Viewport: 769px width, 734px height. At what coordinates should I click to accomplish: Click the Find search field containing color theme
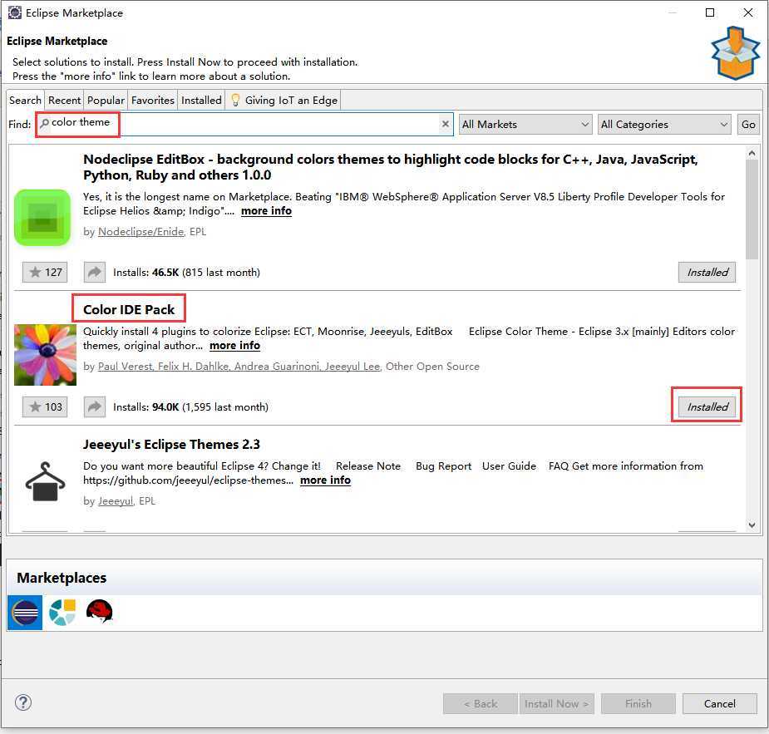pyautogui.click(x=244, y=124)
